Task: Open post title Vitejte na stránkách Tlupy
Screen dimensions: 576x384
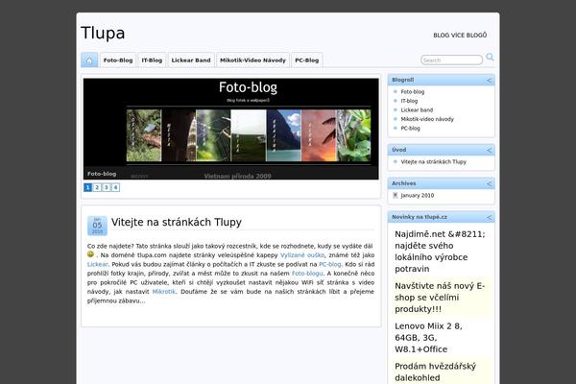Action: (177, 223)
